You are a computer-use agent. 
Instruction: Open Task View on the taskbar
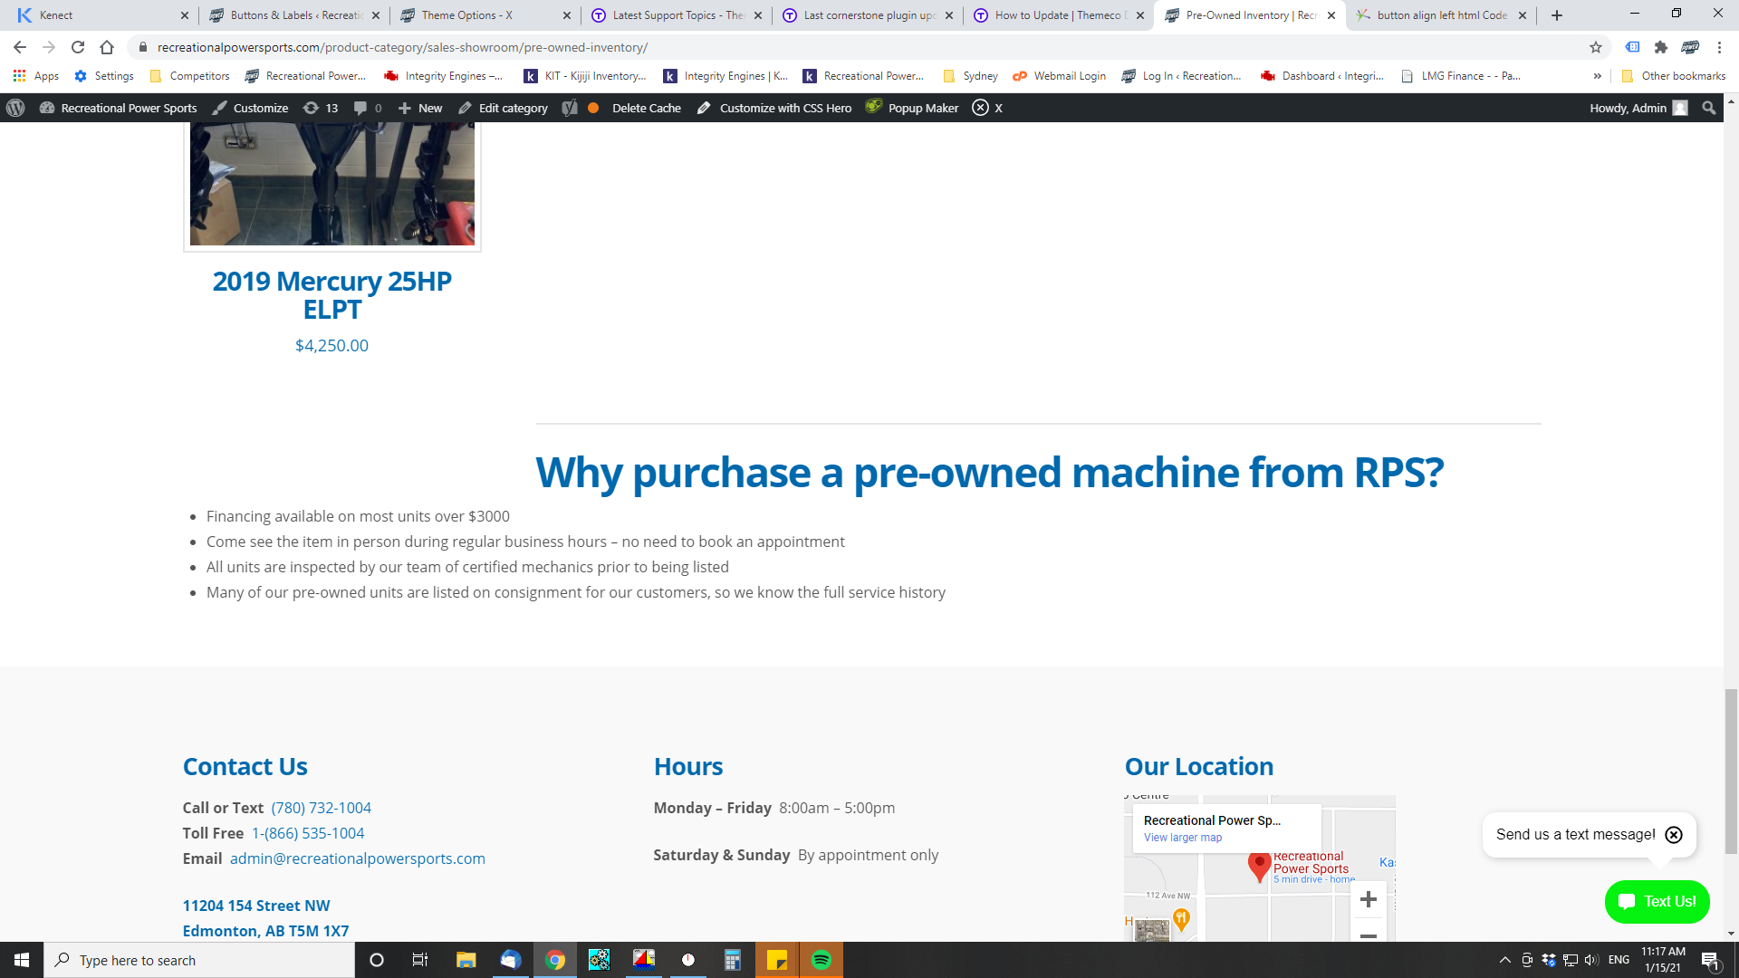click(420, 960)
